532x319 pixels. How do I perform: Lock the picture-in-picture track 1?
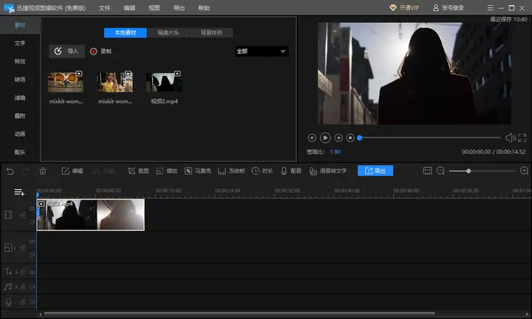click(23, 248)
